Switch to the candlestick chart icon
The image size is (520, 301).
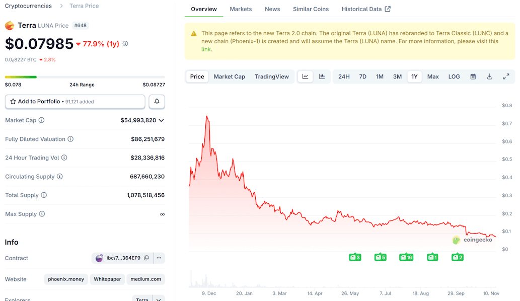(x=322, y=76)
